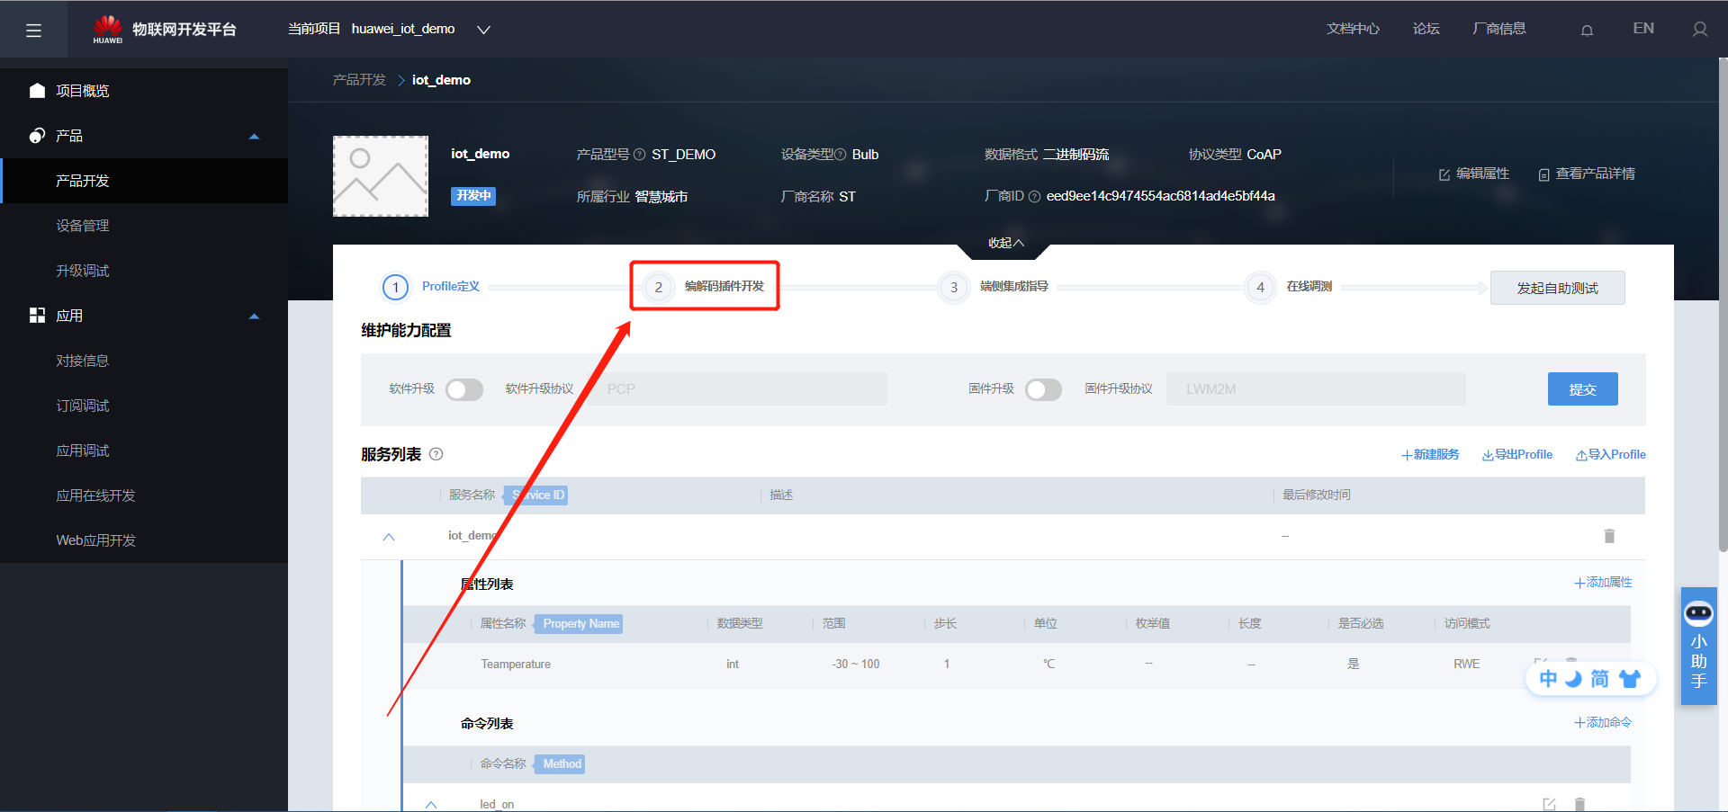Switch to 端侧集成指导 step label
1728x812 pixels.
coord(1014,287)
